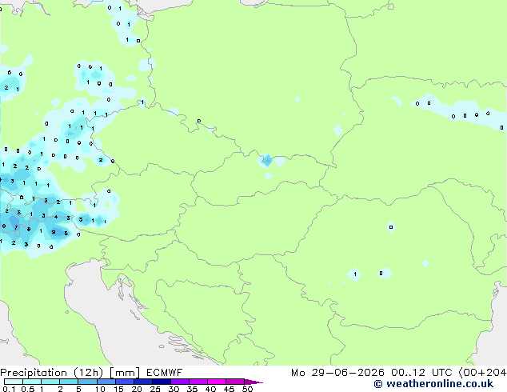Viewport: 507px width, 392px height.
Task: Click the legend scale label '10'
Action: click(100, 389)
